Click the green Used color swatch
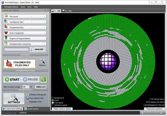Image resolution: width=167 pixels, height=116 pixels. (x=53, y=100)
